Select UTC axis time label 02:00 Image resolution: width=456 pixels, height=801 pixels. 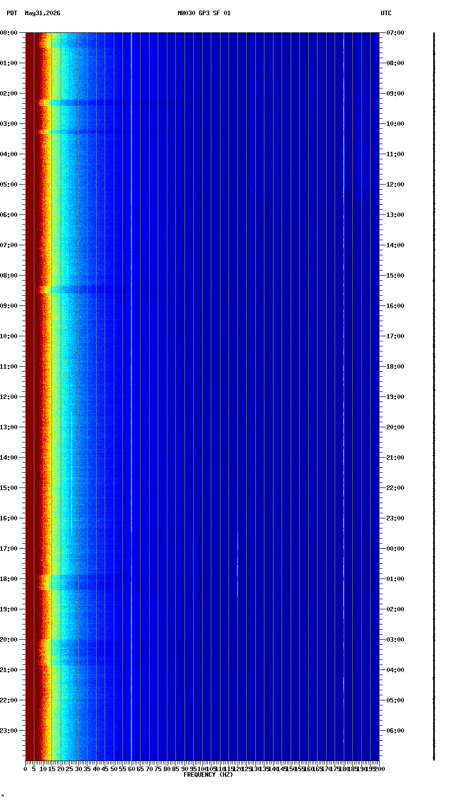pos(395,609)
